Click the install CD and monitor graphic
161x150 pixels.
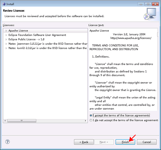(x=150, y=14)
